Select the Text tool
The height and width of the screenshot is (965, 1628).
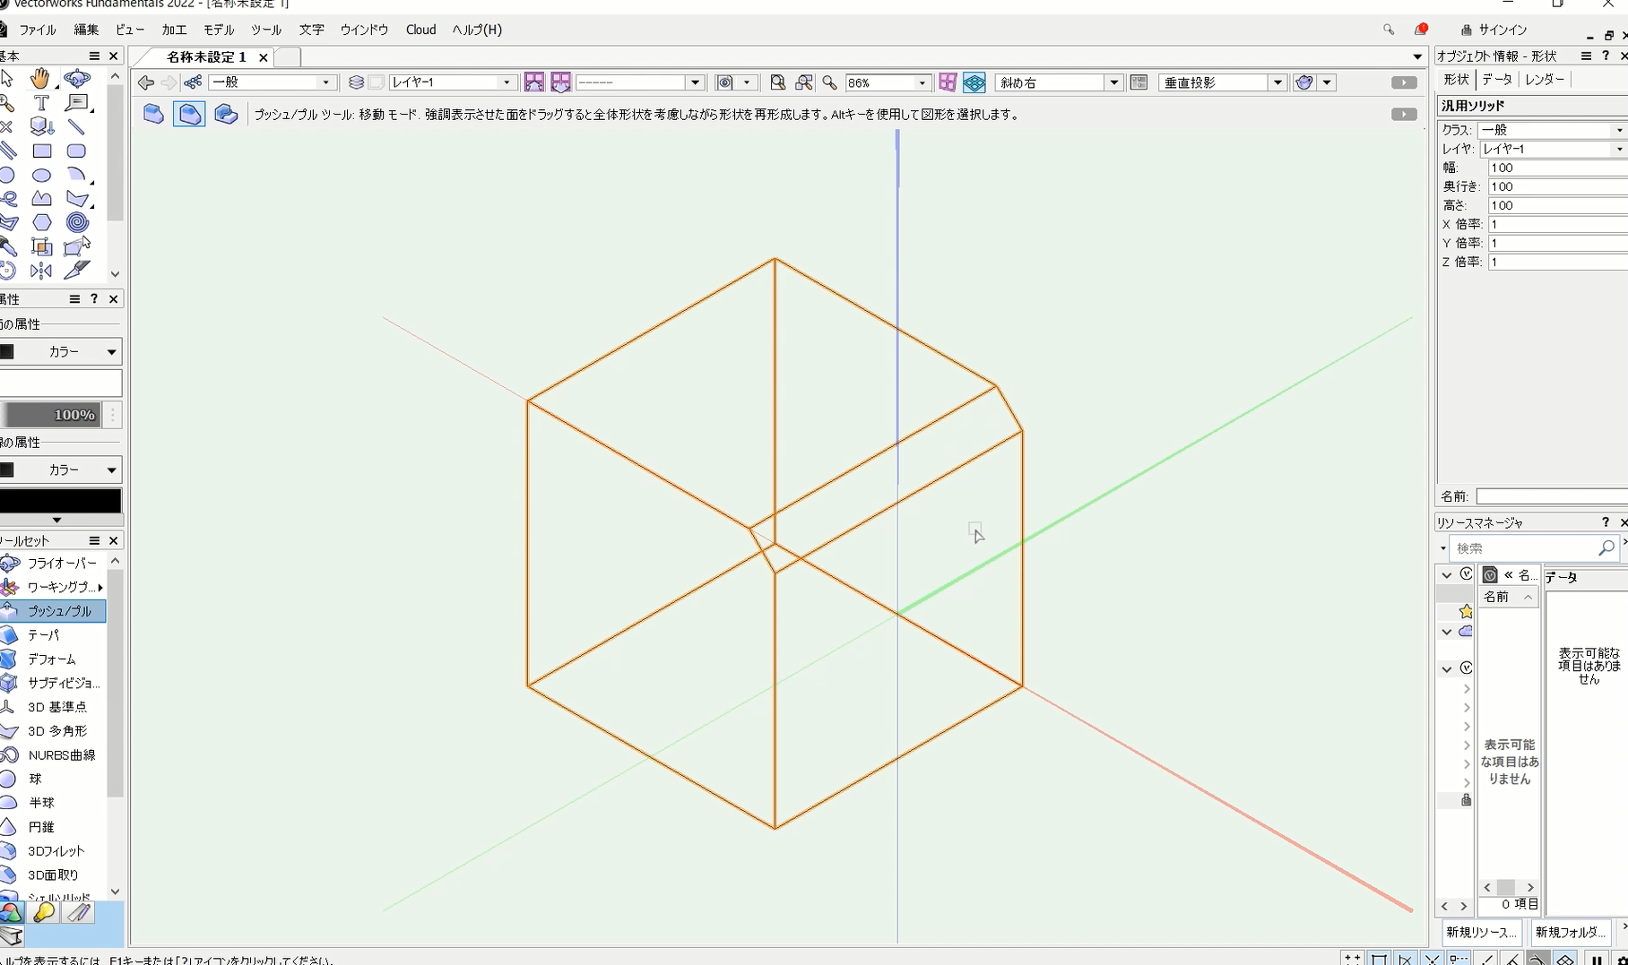pyautogui.click(x=41, y=103)
